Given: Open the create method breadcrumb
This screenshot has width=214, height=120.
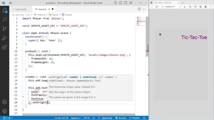Looking at the screenshot, I should (67, 15).
